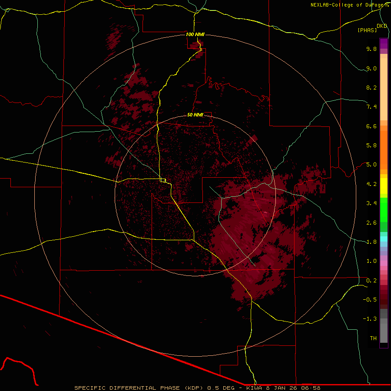391x391 pixels.
Task: Pick the orange segment of the color bar
Action: tap(384, 150)
